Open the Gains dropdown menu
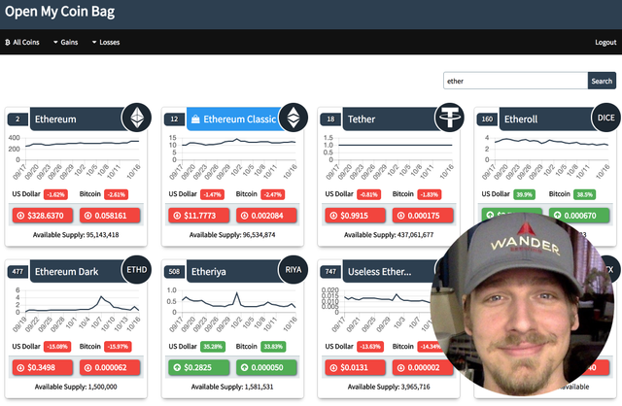Viewport: 622px width, 406px height. coord(66,42)
